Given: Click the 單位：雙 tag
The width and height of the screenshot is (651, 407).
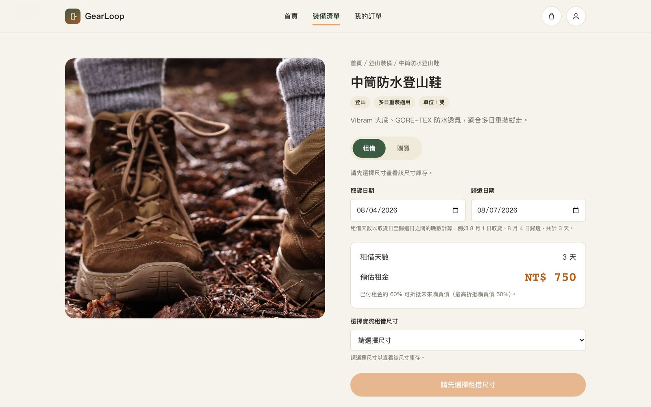Looking at the screenshot, I should click(434, 102).
